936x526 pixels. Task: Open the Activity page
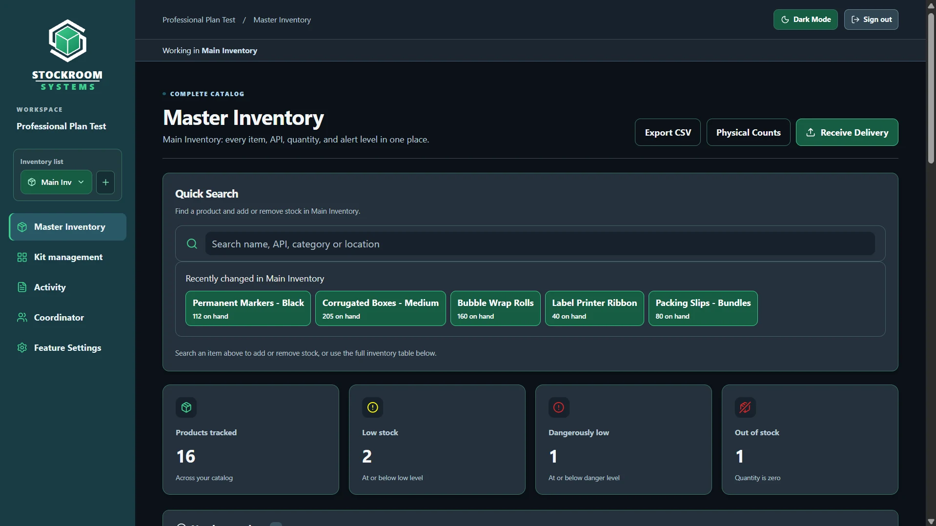click(x=68, y=287)
